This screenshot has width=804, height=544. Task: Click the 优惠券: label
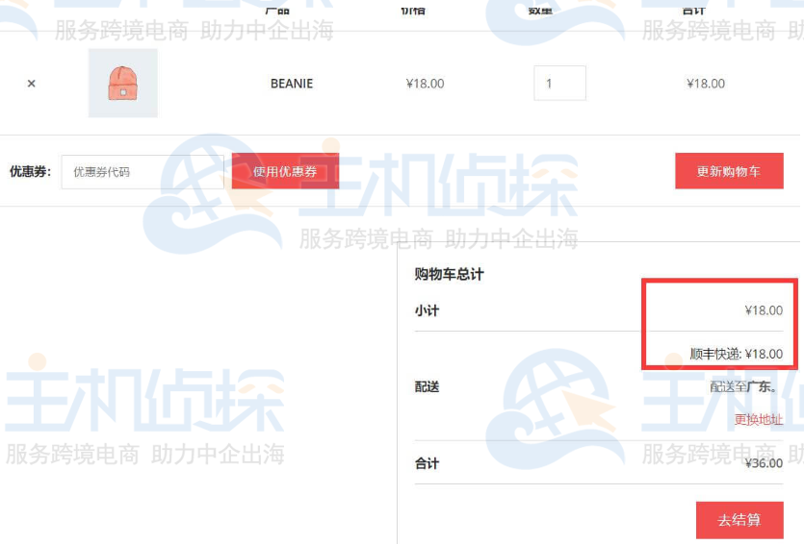pos(30,171)
